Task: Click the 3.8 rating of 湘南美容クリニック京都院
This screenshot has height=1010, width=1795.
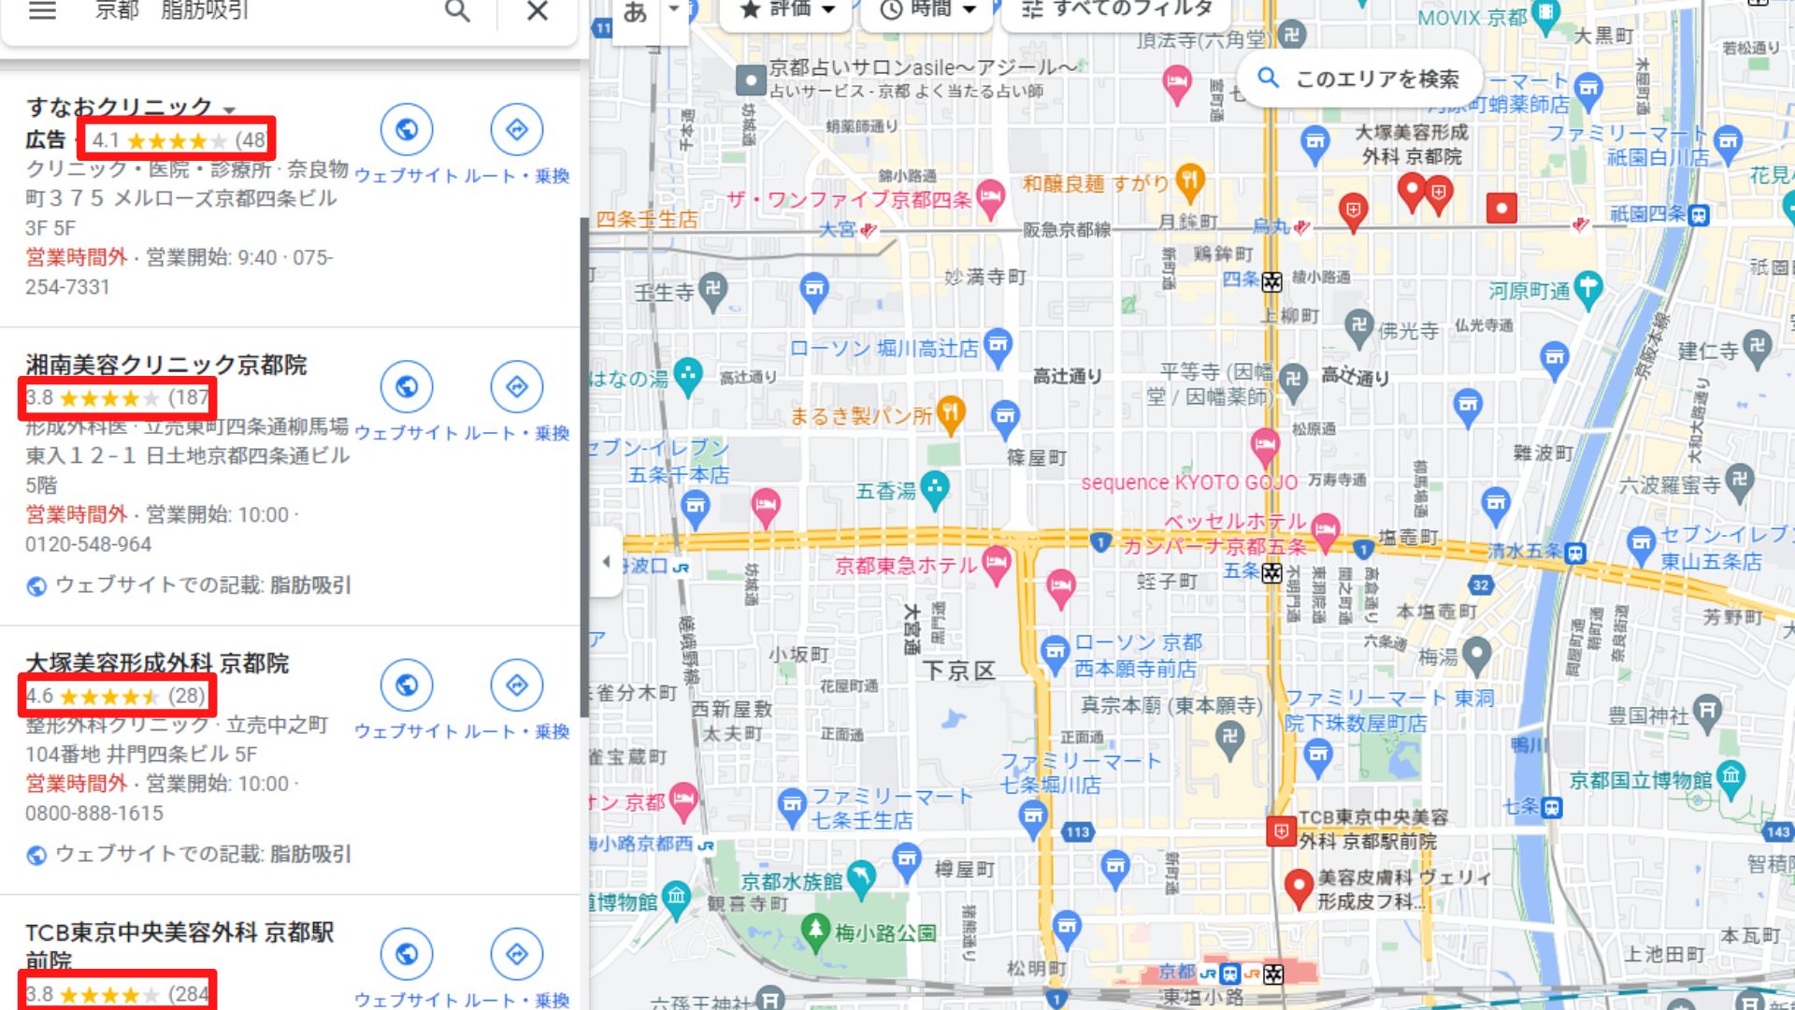Action: [x=39, y=397]
